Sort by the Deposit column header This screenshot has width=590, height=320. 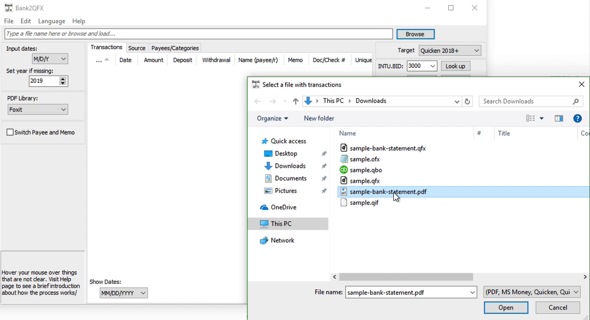click(x=183, y=60)
